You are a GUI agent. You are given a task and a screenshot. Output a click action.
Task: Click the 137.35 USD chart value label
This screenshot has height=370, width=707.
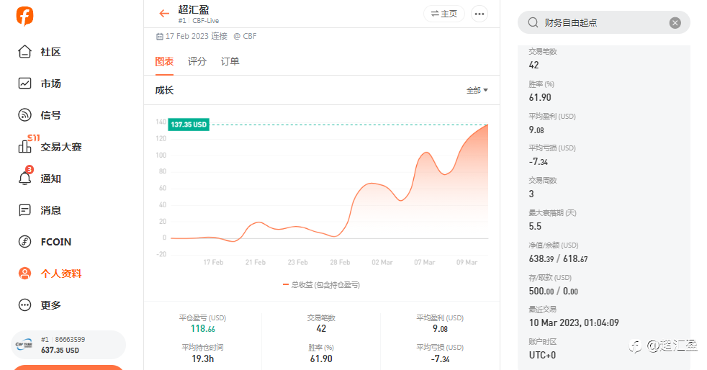(x=189, y=125)
